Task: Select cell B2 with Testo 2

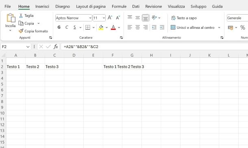Action: (x=35, y=67)
